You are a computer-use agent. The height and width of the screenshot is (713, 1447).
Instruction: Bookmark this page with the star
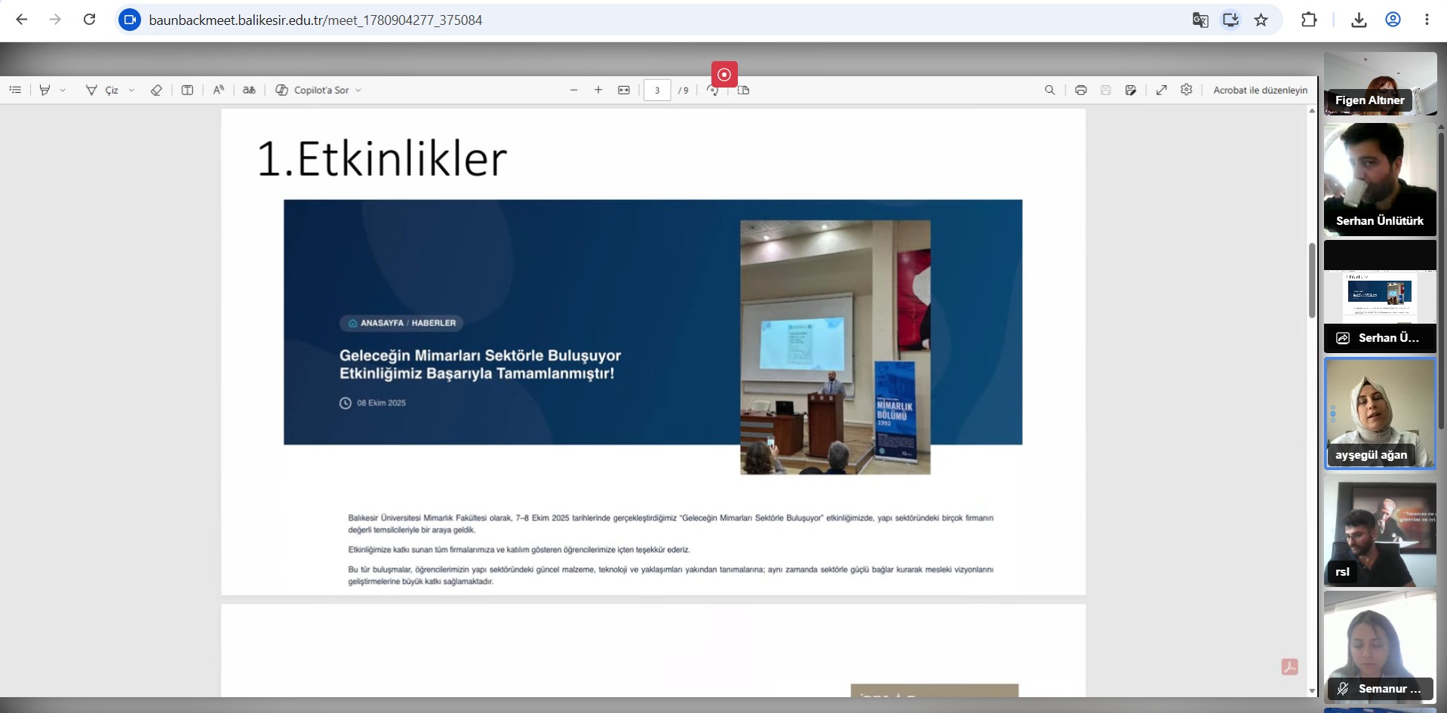coord(1261,20)
